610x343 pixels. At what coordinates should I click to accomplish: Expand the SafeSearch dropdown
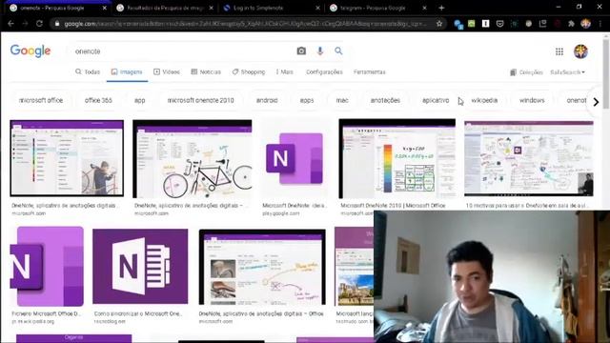click(x=568, y=72)
